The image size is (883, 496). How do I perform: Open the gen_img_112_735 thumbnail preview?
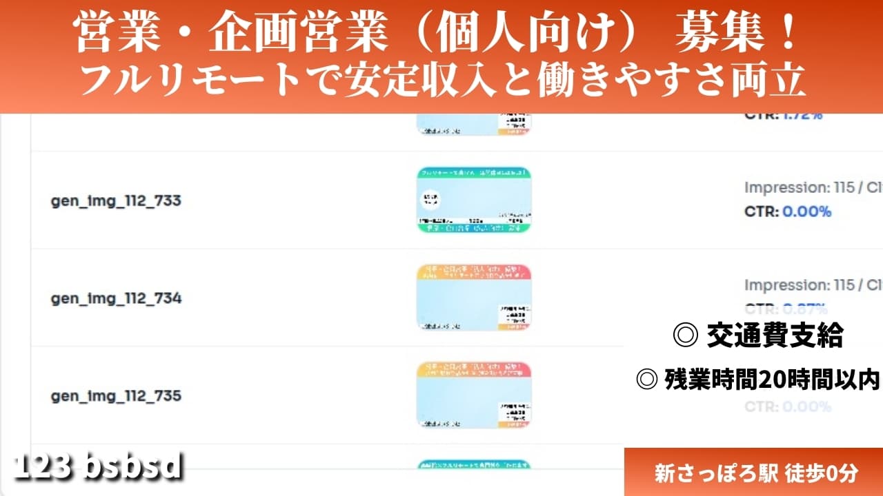(473, 395)
